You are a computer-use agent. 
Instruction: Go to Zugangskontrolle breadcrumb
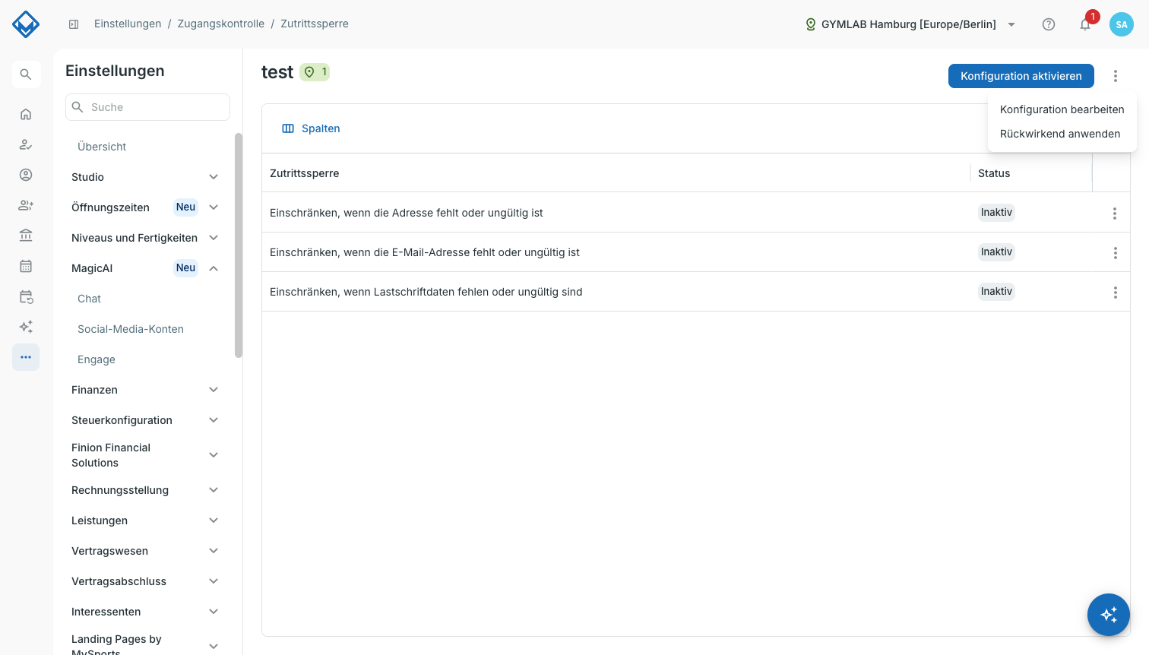click(220, 24)
